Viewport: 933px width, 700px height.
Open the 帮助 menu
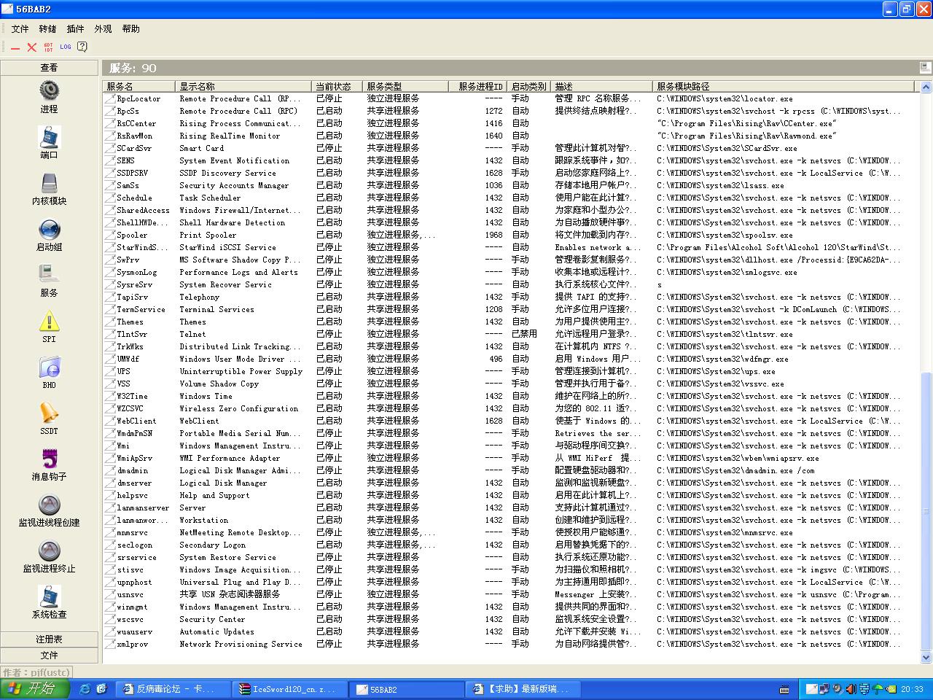130,29
